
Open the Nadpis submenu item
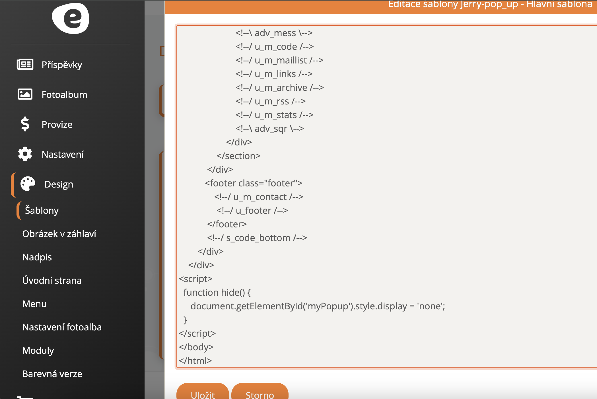coord(37,257)
